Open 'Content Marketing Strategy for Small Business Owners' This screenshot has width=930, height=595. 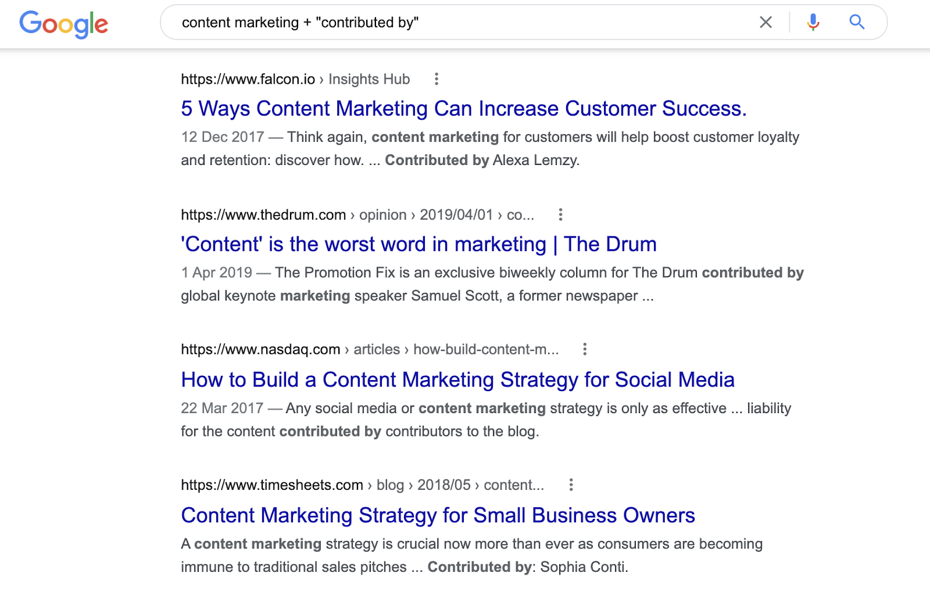point(438,515)
